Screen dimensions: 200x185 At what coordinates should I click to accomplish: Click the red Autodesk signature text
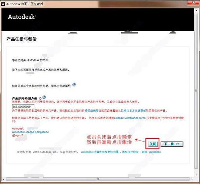[x=18, y=128]
